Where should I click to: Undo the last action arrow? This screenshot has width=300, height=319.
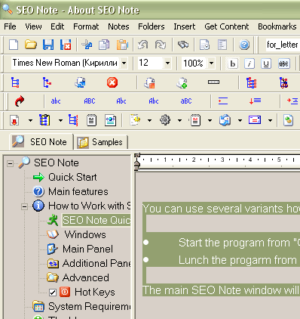pos(143,45)
